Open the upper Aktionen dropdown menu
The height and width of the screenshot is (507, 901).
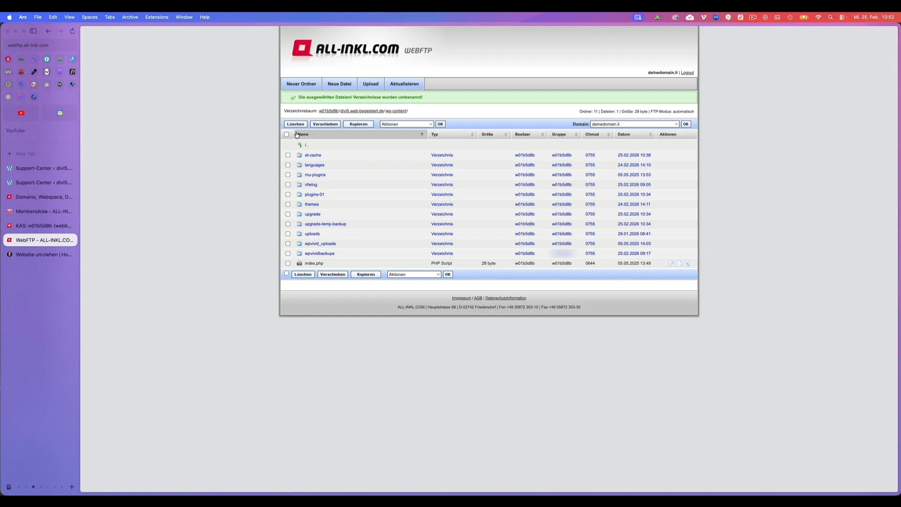[406, 124]
